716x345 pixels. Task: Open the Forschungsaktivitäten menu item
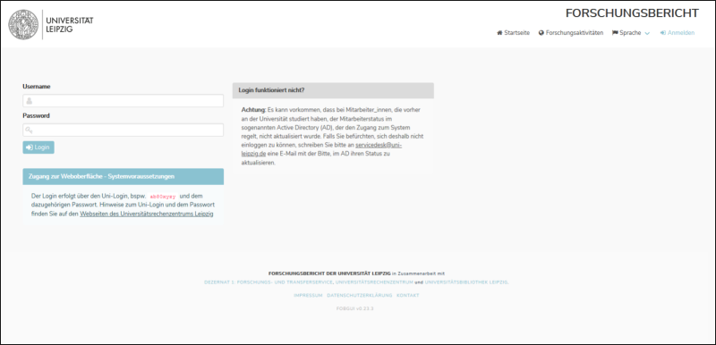coord(571,33)
